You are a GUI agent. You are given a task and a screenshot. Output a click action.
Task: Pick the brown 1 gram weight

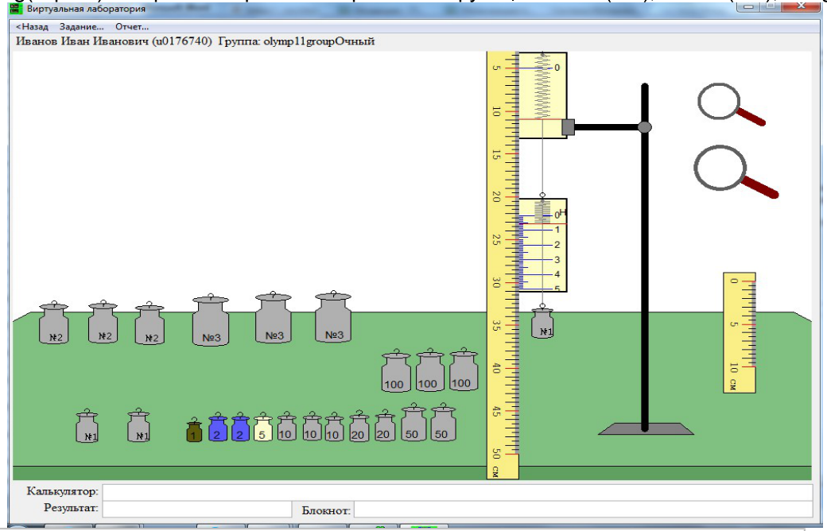[194, 431]
